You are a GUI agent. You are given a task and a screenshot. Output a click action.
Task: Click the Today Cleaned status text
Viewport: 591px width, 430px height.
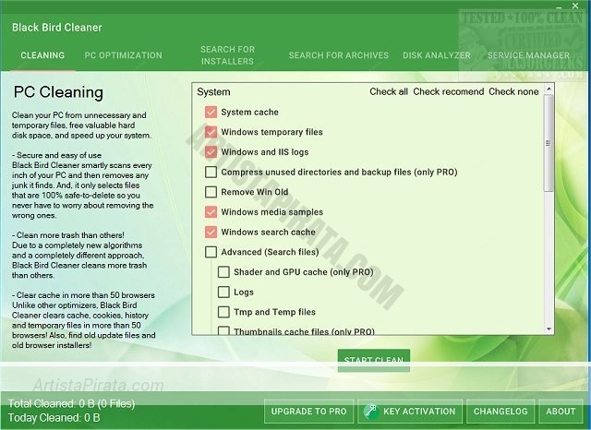pos(54,418)
